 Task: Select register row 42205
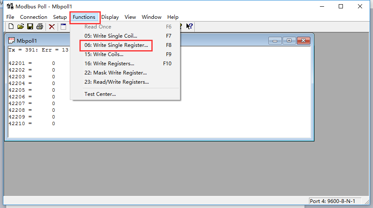pos(32,90)
